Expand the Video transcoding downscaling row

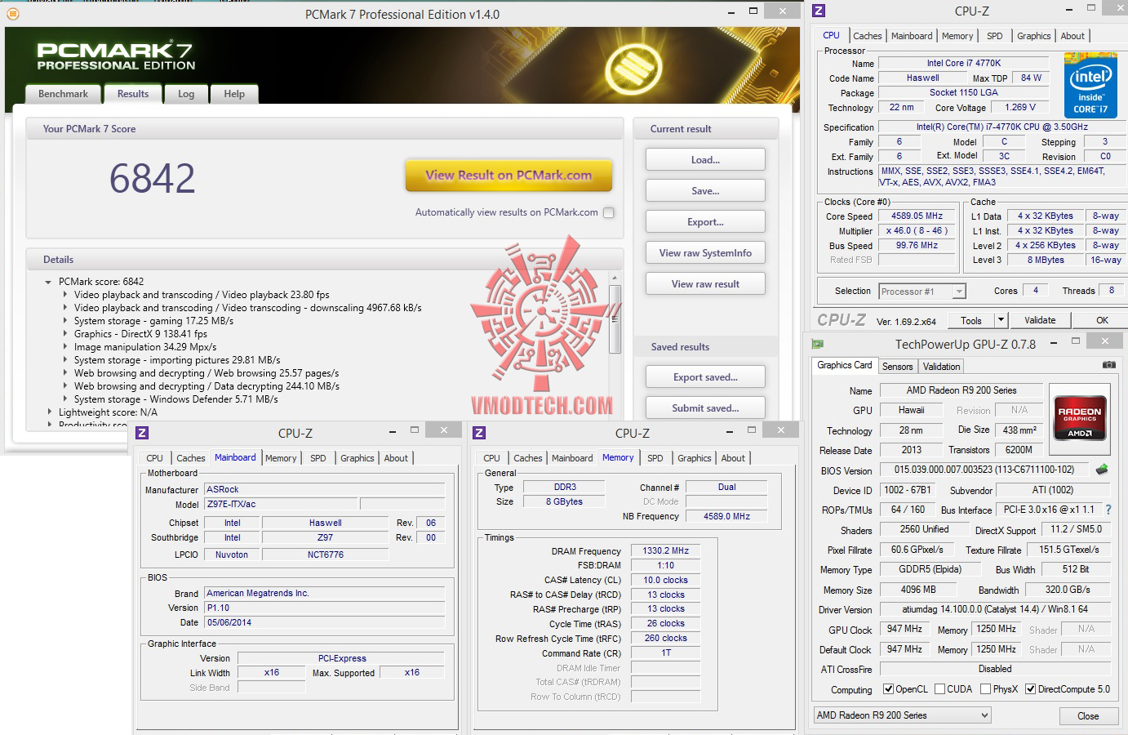pyautogui.click(x=65, y=308)
